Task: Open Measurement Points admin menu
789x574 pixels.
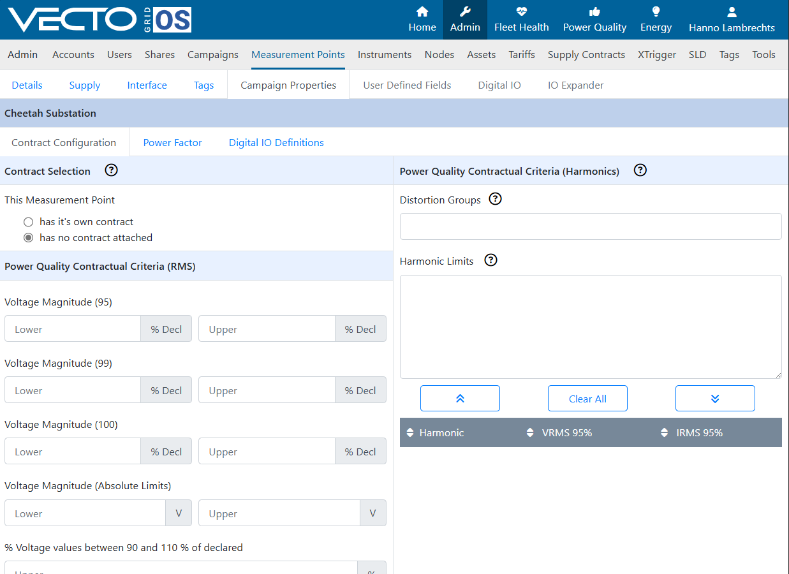Action: 298,55
